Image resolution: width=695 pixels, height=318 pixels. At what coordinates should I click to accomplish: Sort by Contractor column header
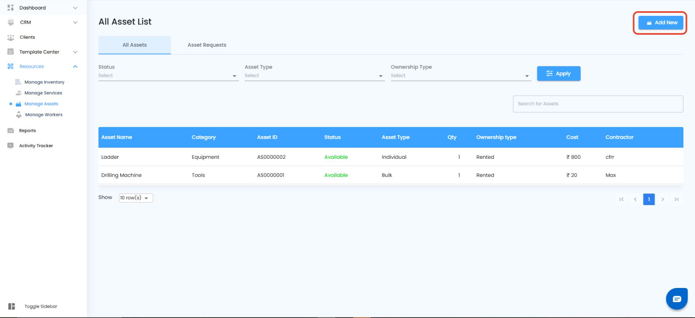(619, 137)
